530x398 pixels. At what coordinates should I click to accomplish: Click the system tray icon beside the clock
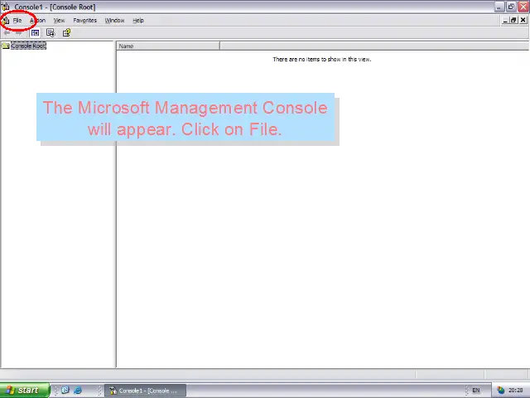[500, 391]
